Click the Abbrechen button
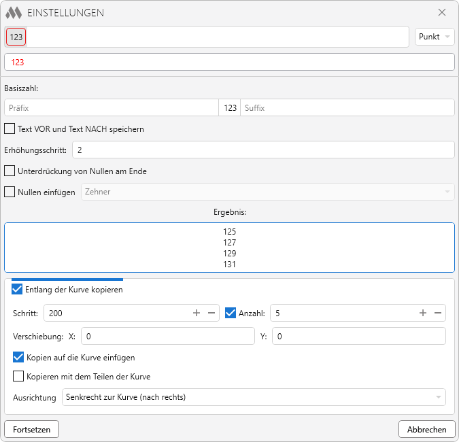Image resolution: width=459 pixels, height=442 pixels. tap(426, 429)
